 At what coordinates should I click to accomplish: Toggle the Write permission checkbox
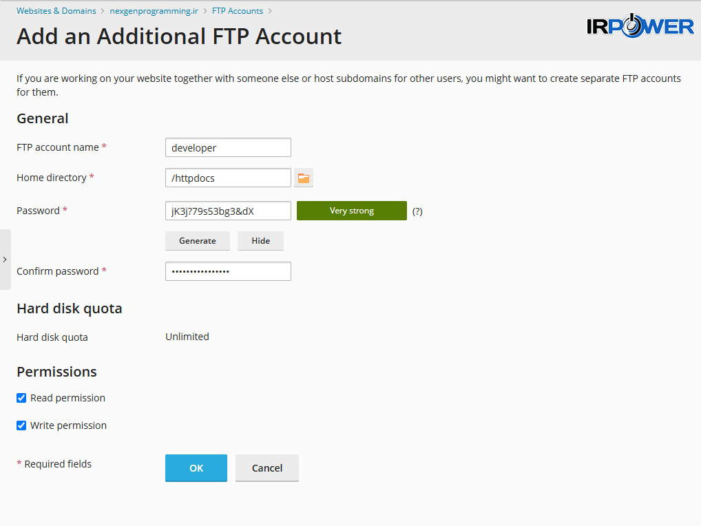[x=21, y=425]
